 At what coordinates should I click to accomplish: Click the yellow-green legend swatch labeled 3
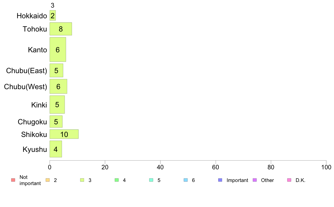tap(82, 180)
